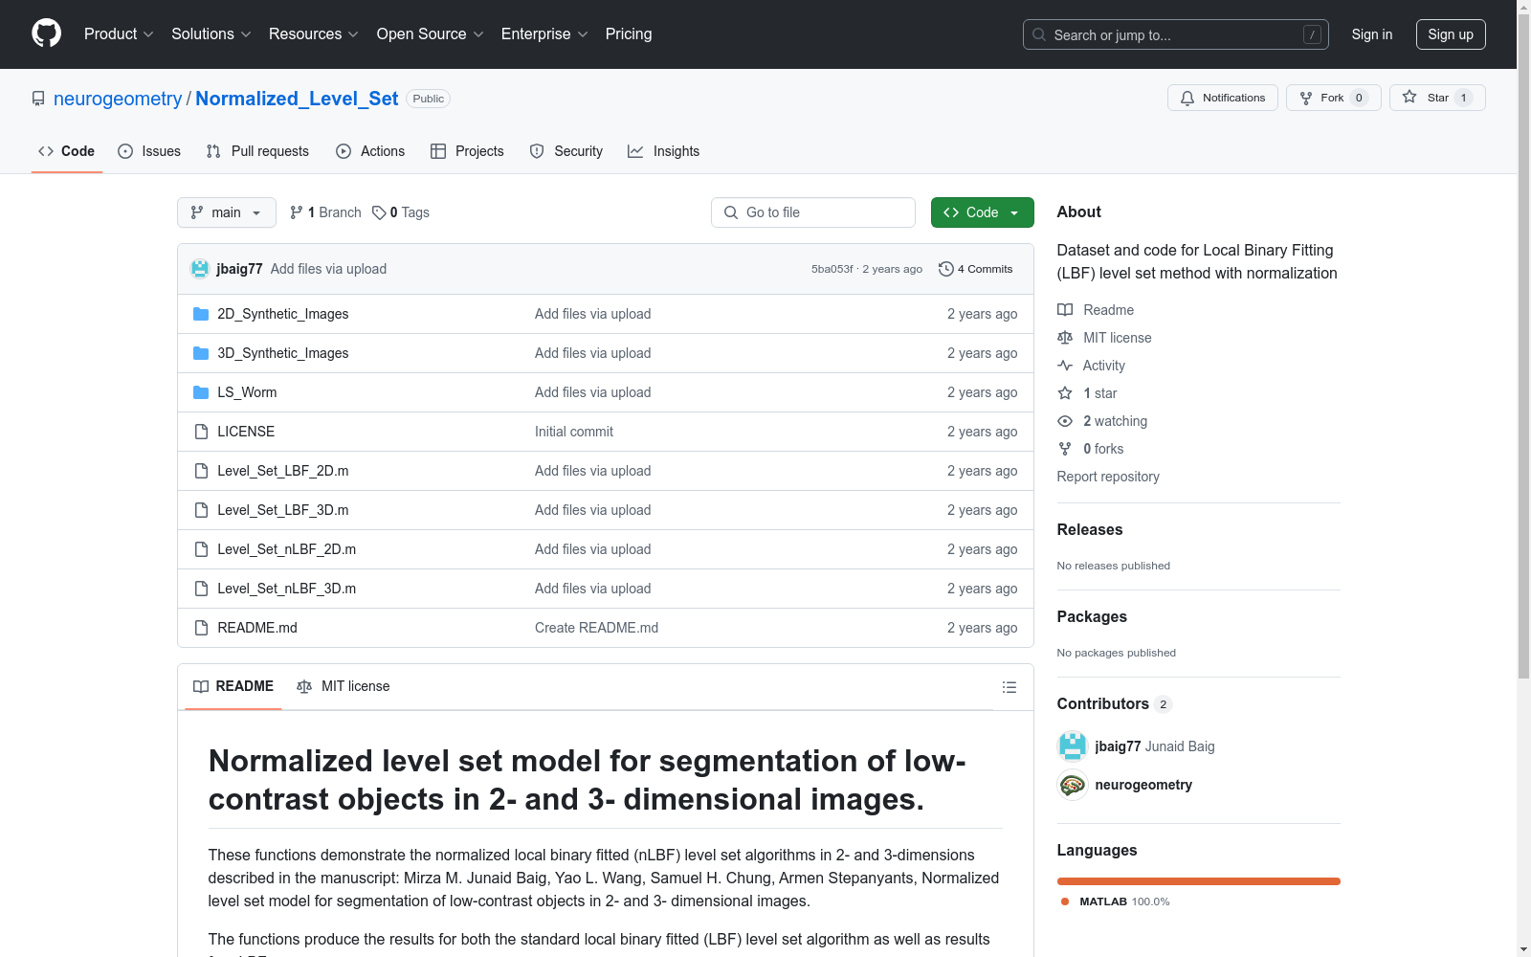1531x957 pixels.
Task: Open README outline list icon
Action: point(1010,687)
